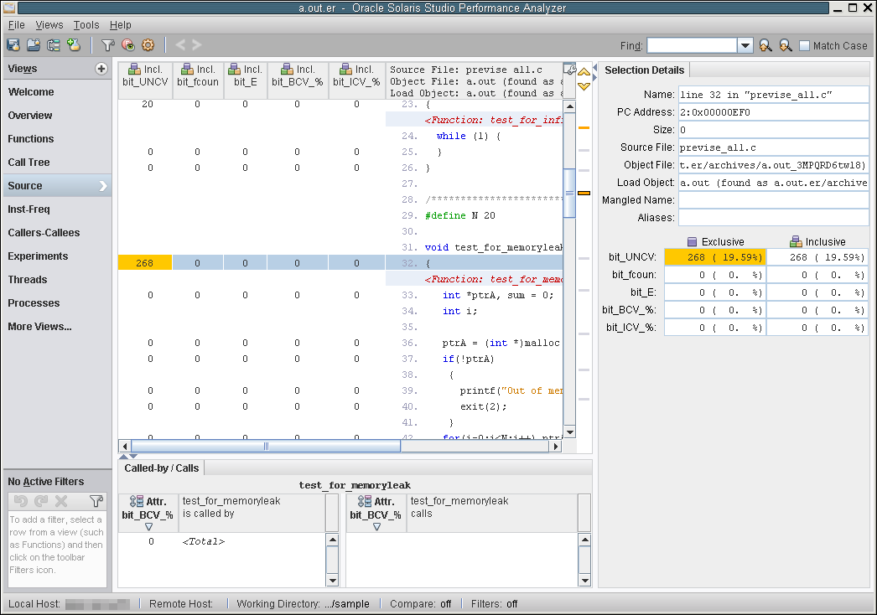Open the Help menu
Viewport: 877px width, 615px height.
point(120,24)
